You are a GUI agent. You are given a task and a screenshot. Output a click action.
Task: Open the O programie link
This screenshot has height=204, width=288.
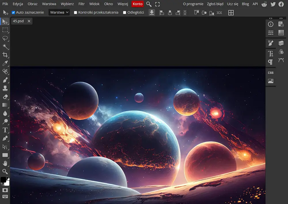tap(193, 4)
